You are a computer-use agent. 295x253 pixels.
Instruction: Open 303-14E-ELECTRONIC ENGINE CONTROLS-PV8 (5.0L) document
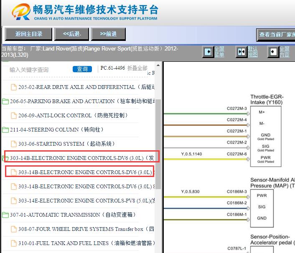coord(86,200)
